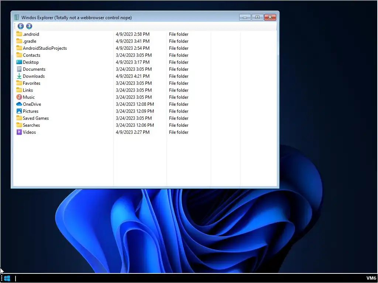Select the 'Searches' name text
The width and height of the screenshot is (378, 283).
(31, 125)
